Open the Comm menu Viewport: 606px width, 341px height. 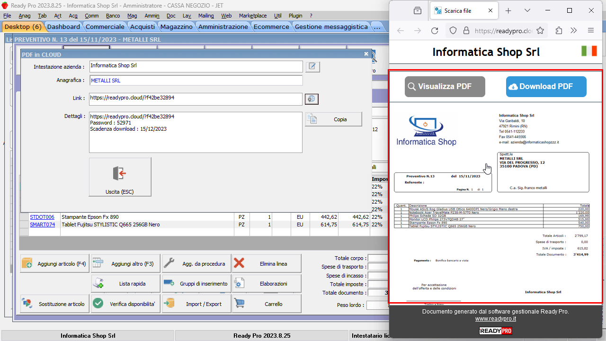[92, 16]
